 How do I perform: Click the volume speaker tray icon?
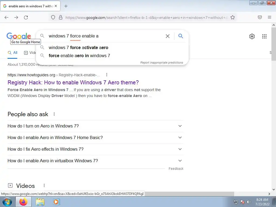[x=249, y=202]
